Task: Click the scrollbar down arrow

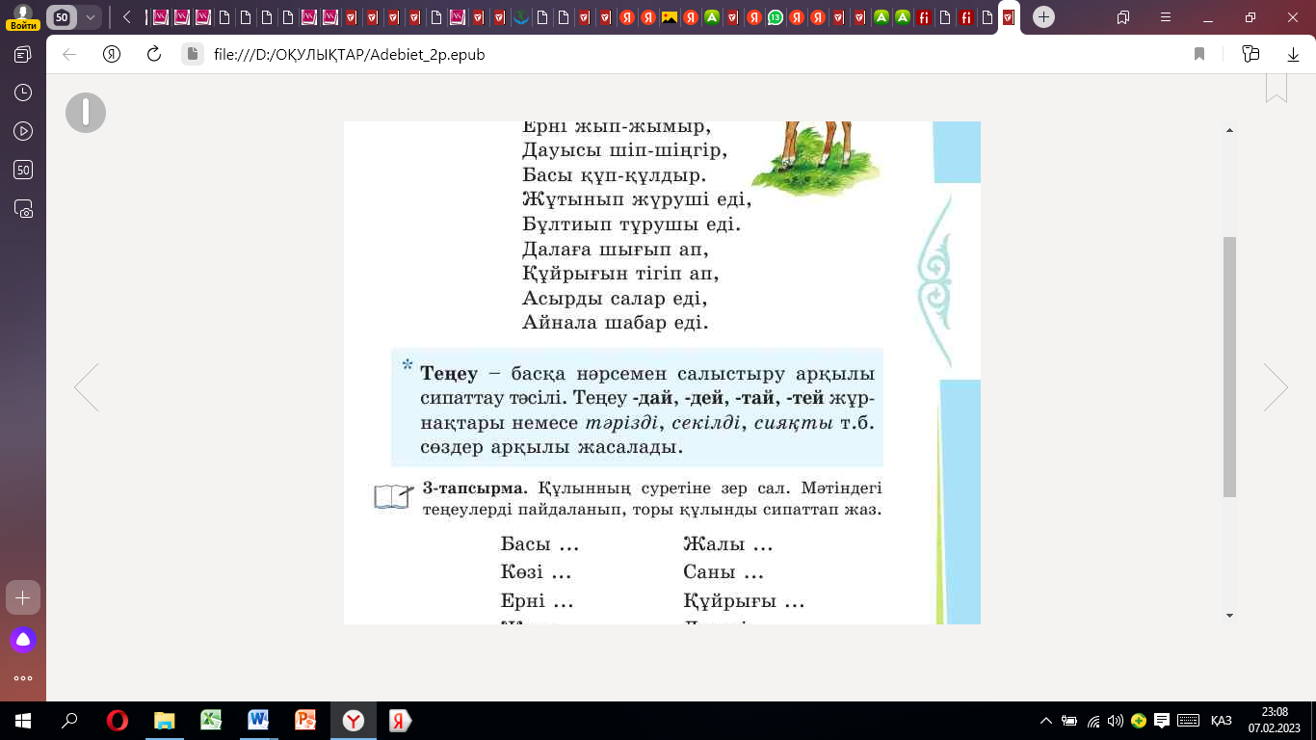Action: (1228, 615)
